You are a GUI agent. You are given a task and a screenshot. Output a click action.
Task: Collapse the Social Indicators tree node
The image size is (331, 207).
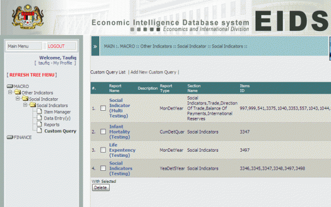(x=25, y=105)
